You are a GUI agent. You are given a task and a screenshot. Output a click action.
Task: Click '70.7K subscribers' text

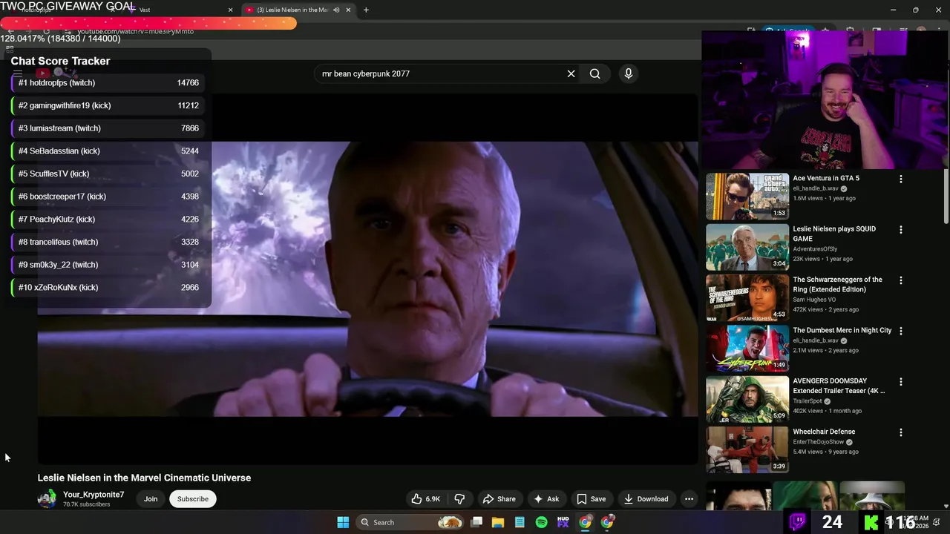[87, 504]
